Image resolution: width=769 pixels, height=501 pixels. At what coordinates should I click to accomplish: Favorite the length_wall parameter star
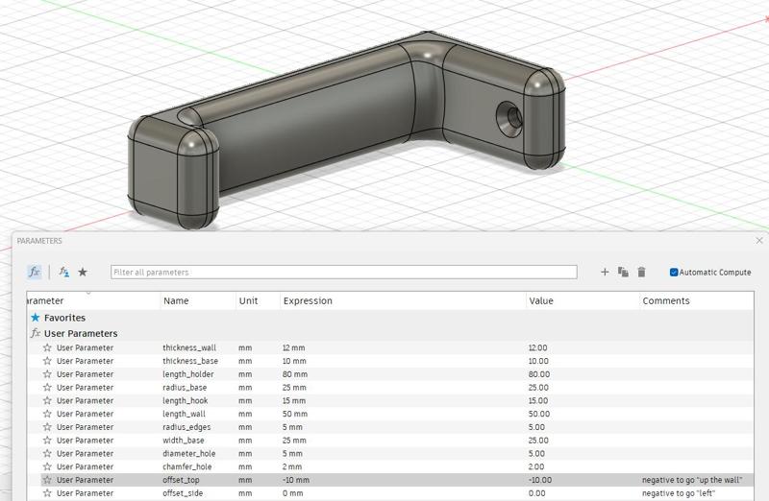point(47,414)
